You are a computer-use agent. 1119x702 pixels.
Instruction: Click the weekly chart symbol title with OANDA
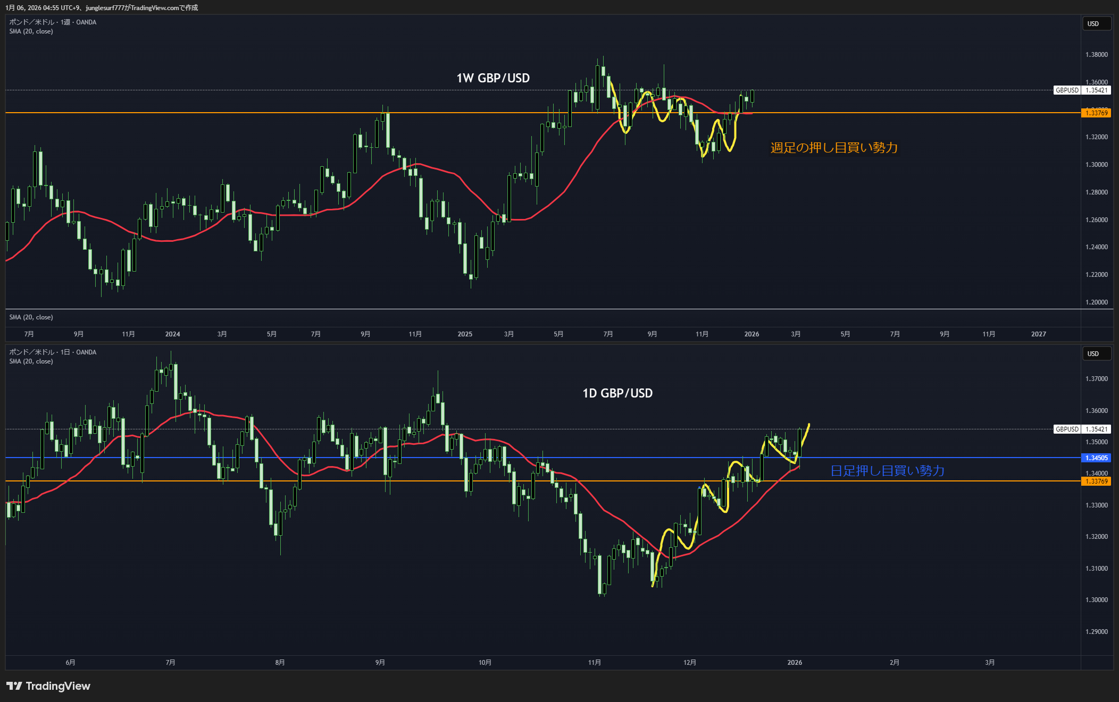point(53,22)
